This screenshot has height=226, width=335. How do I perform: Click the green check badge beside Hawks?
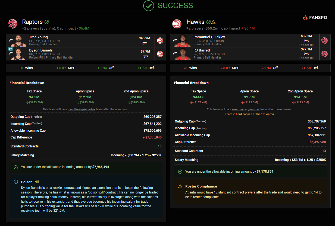pos(208,22)
